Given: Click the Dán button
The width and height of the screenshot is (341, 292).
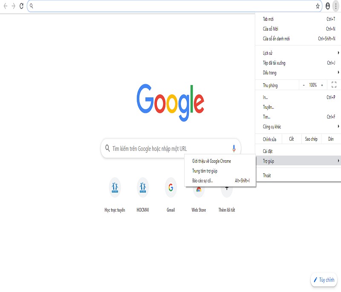Looking at the screenshot, I should tap(331, 139).
